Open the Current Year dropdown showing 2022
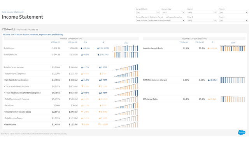This screenshot has height=141, width=249. [x=174, y=12]
